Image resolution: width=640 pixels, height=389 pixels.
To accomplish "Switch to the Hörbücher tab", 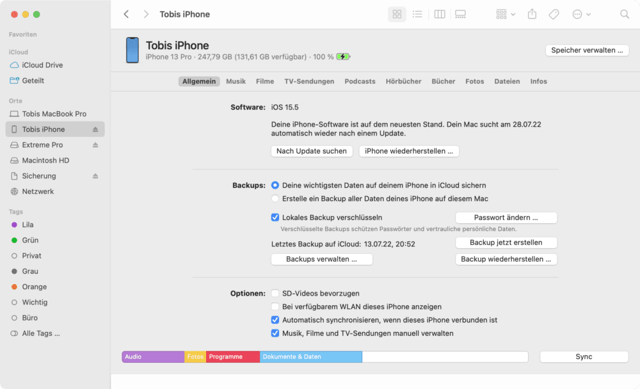I will (x=404, y=81).
